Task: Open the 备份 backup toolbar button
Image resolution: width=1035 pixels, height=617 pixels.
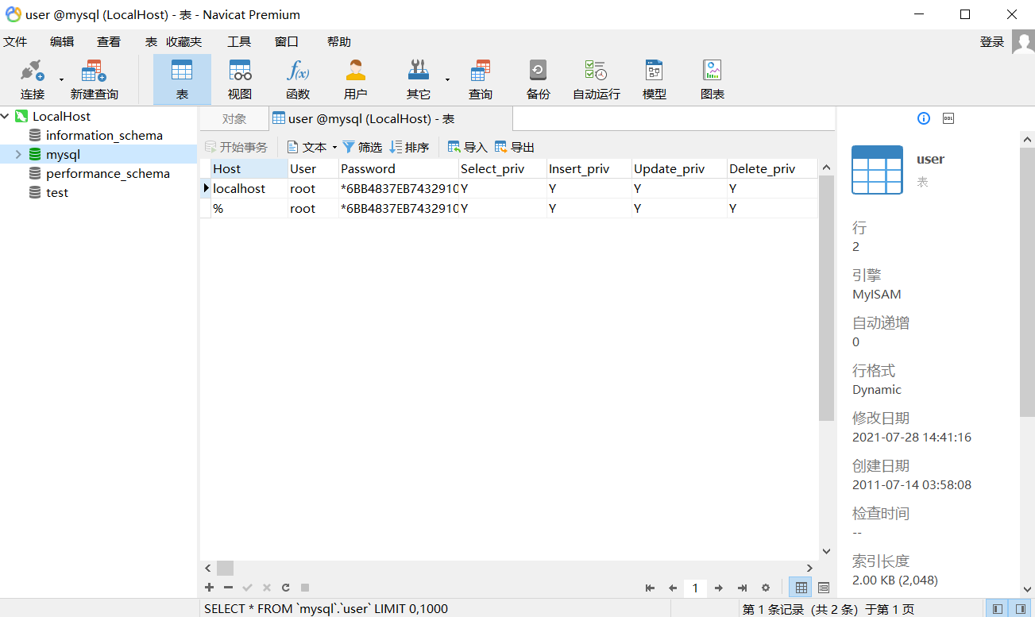Action: point(539,79)
